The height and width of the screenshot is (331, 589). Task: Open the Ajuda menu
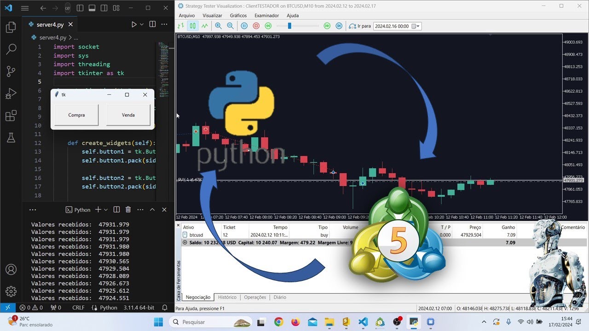(x=293, y=16)
